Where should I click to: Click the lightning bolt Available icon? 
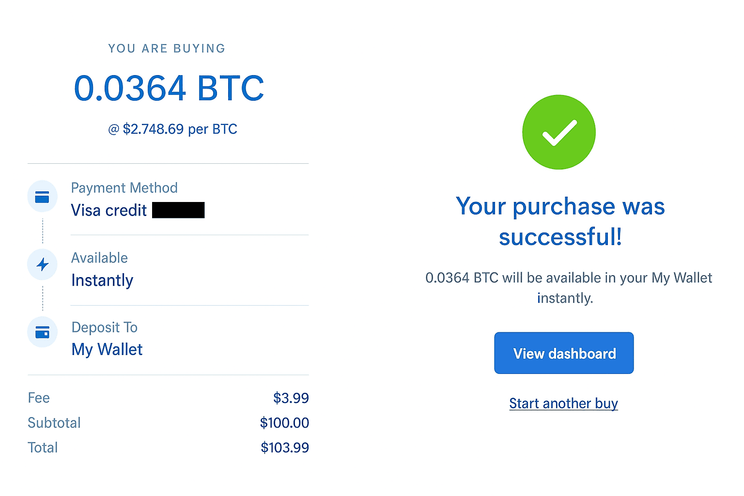[x=43, y=264]
